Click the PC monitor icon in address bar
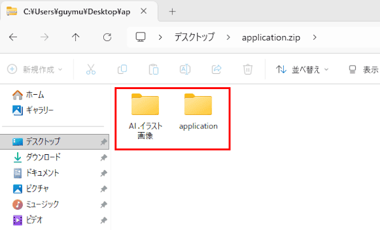The image size is (380, 230). point(141,37)
